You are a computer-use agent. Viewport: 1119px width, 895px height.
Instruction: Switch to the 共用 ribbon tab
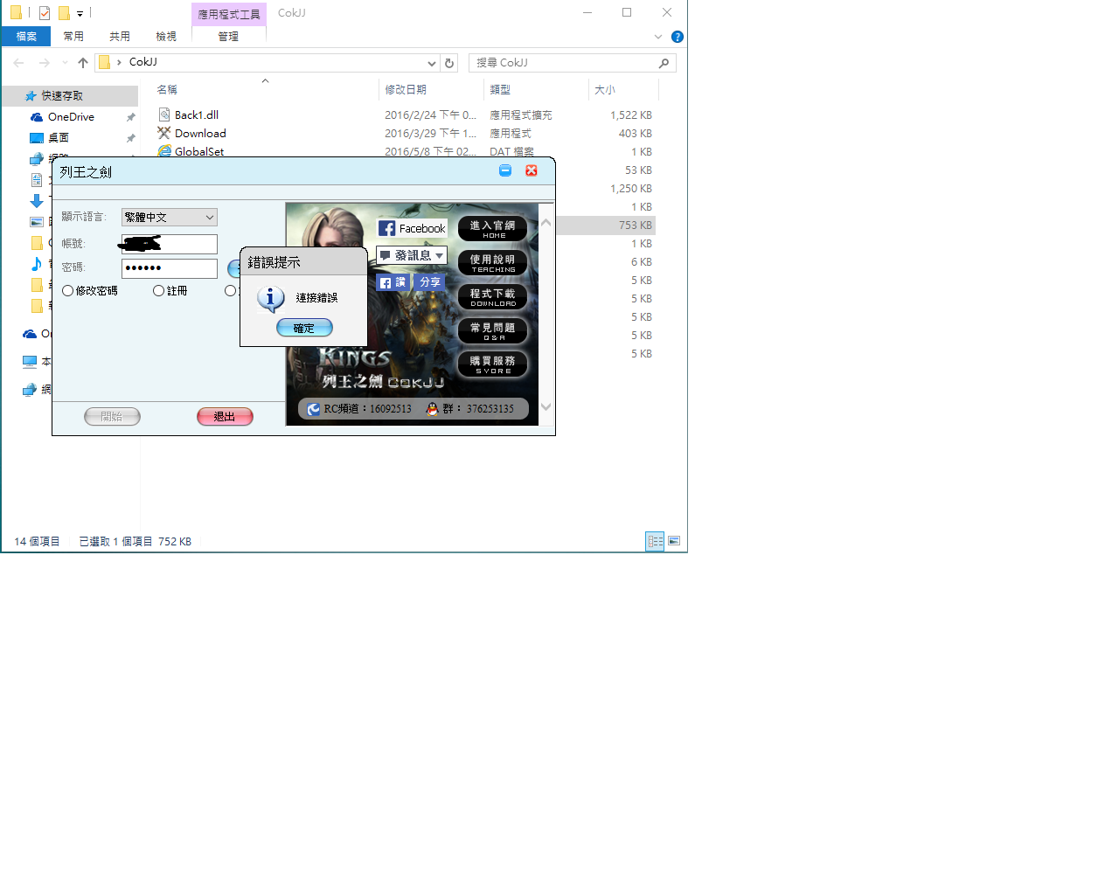(x=120, y=37)
